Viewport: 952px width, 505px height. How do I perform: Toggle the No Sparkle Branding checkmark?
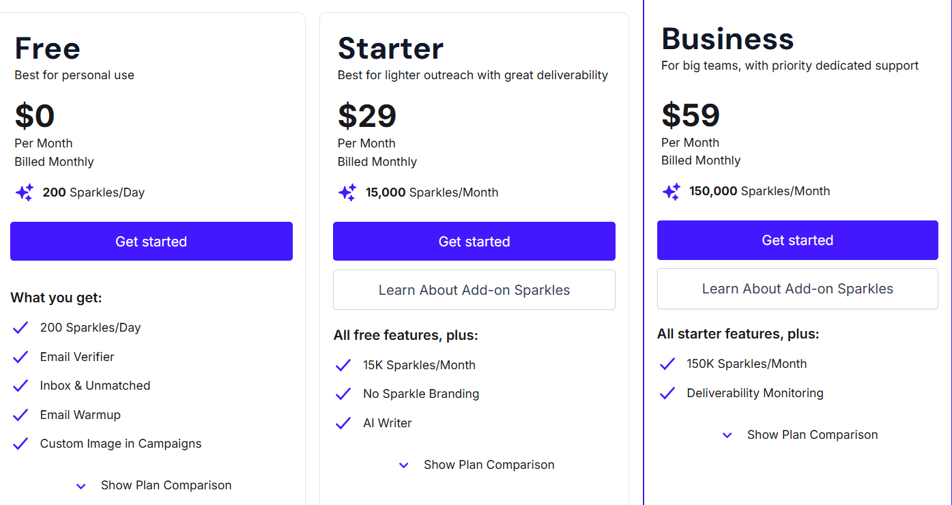[x=343, y=393]
